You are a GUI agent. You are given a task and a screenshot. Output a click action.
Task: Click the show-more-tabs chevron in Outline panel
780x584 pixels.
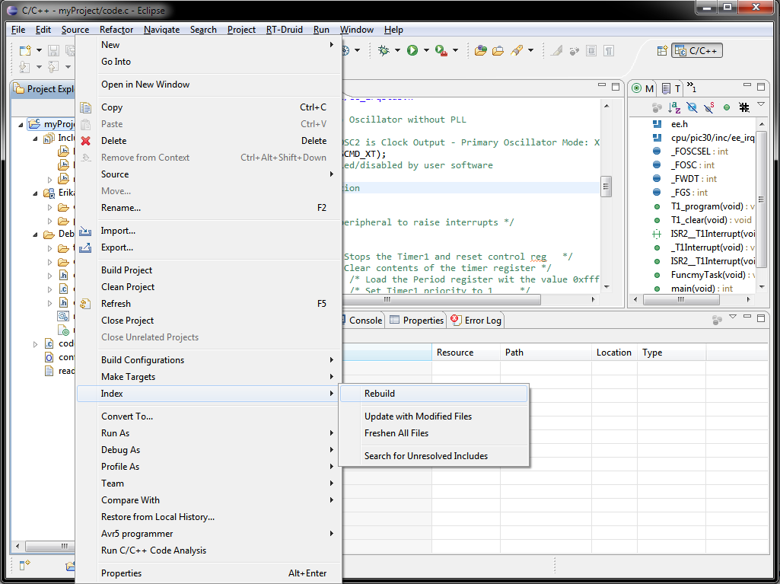[x=692, y=88]
